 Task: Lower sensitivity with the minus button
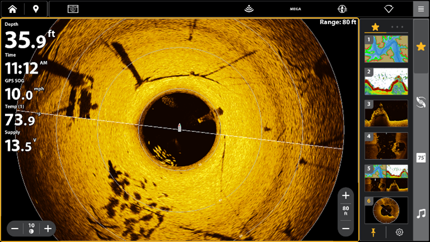point(15,229)
